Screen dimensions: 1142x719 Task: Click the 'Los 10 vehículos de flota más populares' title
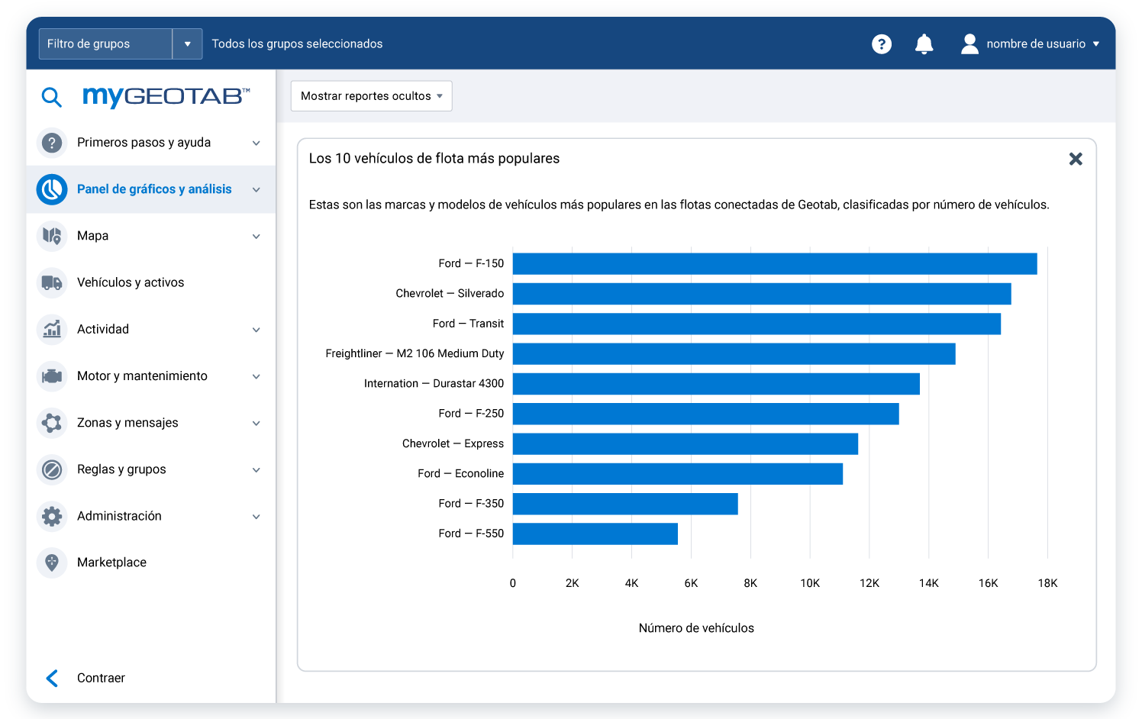coord(434,159)
